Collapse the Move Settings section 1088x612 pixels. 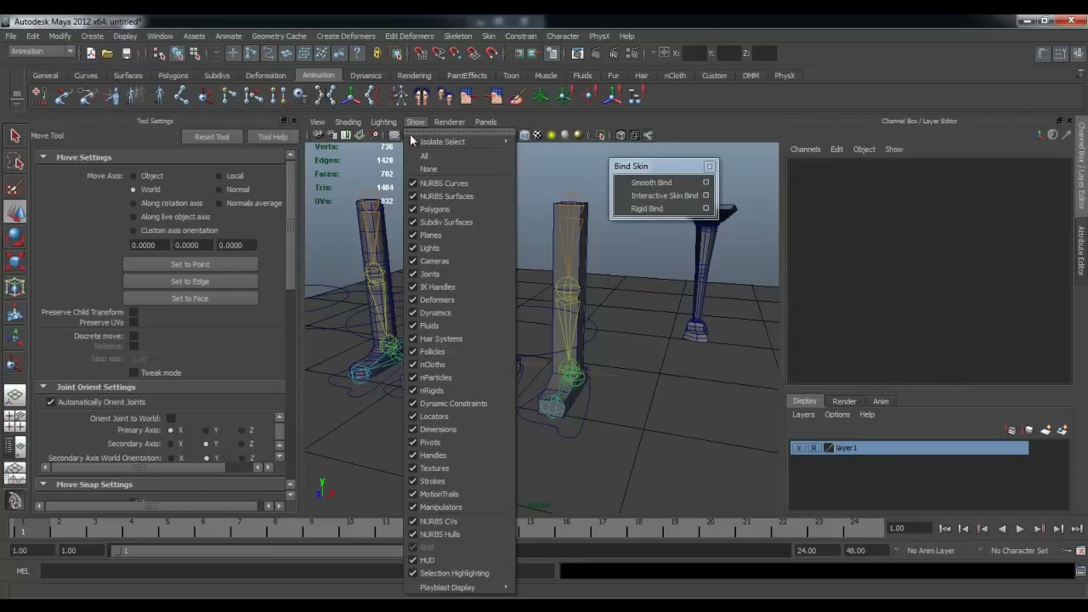(x=42, y=157)
